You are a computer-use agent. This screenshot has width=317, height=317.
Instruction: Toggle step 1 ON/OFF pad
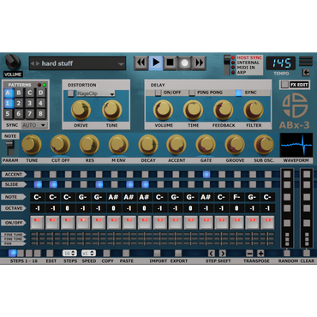(x=37, y=223)
